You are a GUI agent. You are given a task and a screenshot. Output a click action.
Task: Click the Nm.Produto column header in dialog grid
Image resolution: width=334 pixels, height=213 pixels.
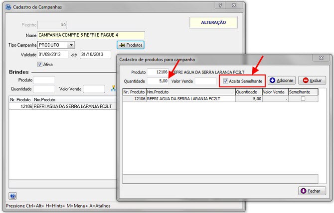pos(190,92)
